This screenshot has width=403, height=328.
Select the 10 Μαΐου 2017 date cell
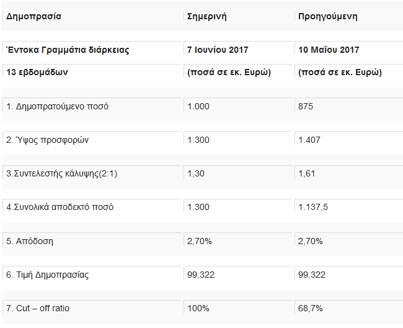(329, 50)
